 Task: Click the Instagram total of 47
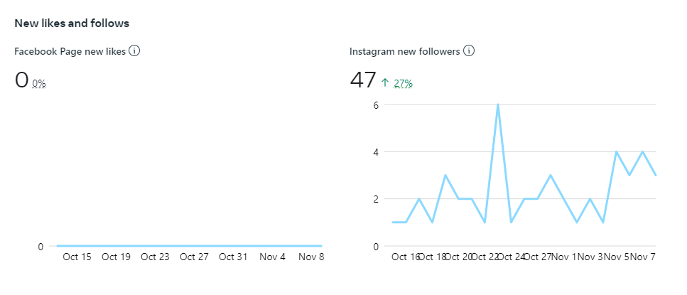point(362,80)
